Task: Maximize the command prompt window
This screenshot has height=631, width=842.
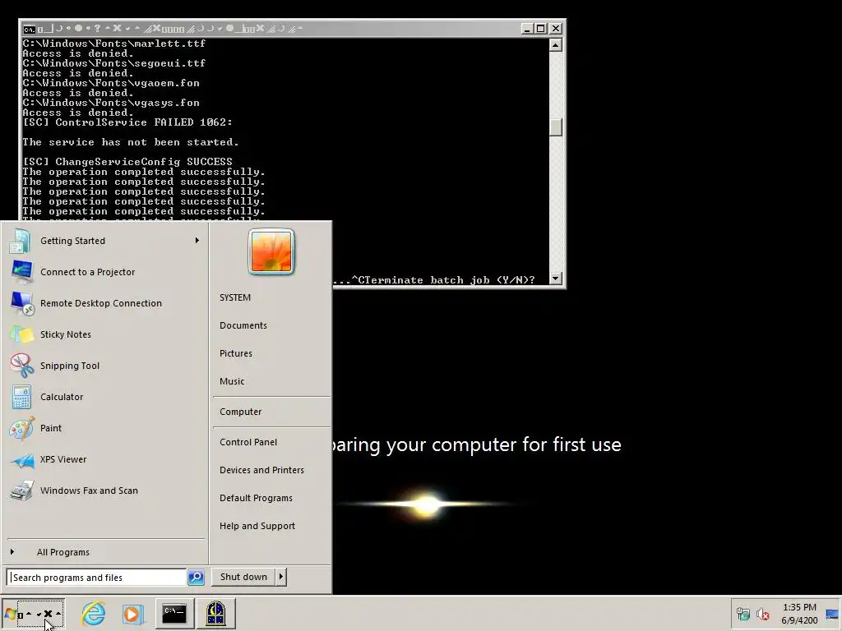Action: tap(541, 29)
